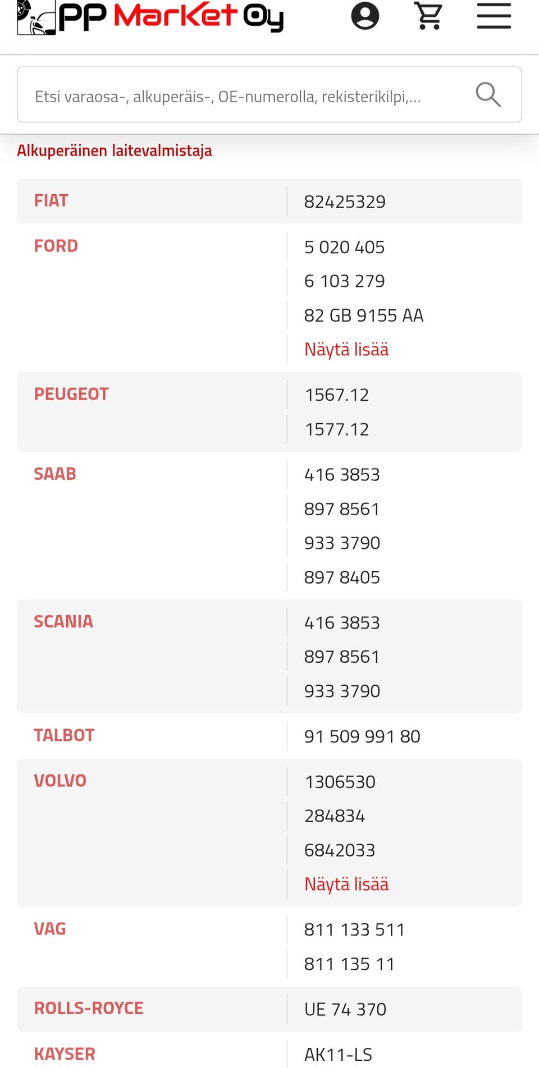Select TALBOT number 91 509 991 80
The width and height of the screenshot is (539, 1068).
pyautogui.click(x=362, y=736)
